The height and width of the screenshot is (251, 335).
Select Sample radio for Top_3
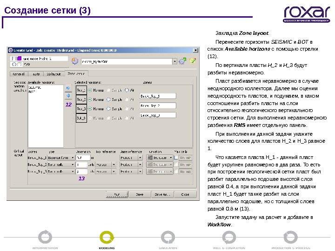(108, 109)
